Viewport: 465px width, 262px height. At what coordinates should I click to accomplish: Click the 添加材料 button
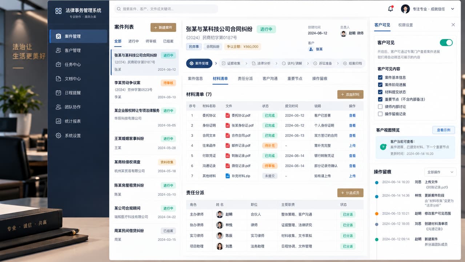click(x=350, y=95)
